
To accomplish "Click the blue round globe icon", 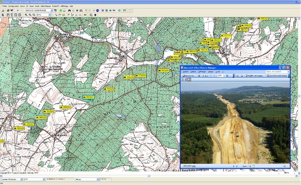I will click(97, 10).
